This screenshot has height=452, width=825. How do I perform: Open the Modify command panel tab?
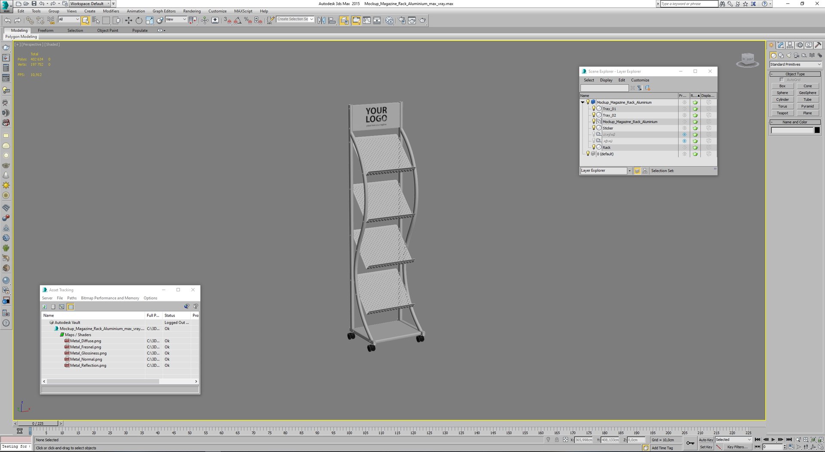click(781, 45)
